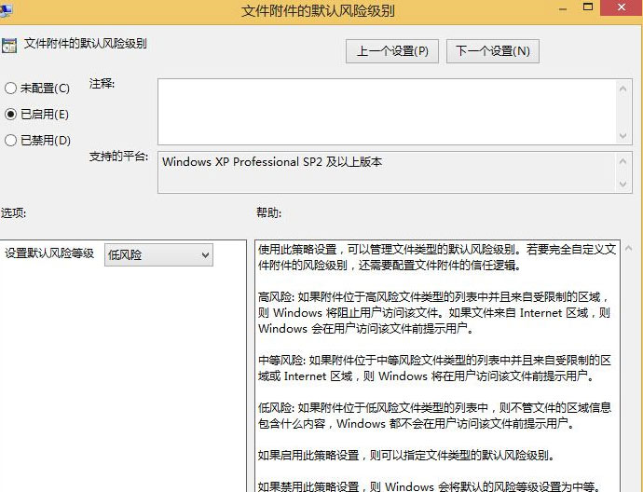Select the 未配置(C) radio option
The image size is (643, 492).
[11, 89]
